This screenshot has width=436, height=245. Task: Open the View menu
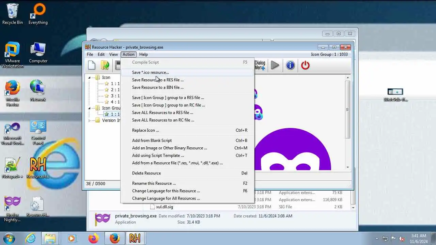[x=113, y=54]
